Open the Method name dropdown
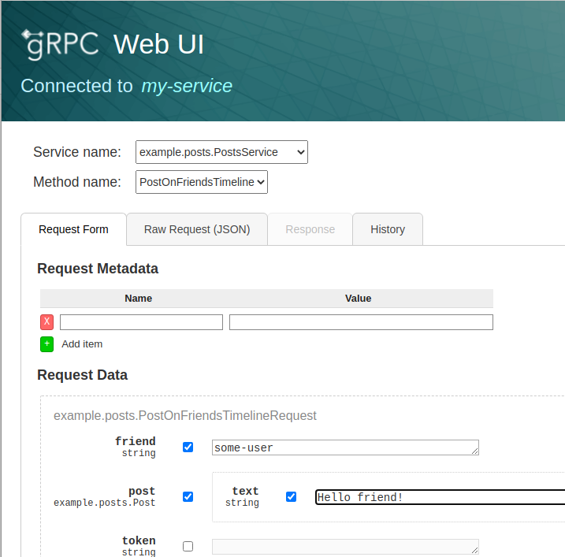The image size is (565, 557). [x=202, y=182]
